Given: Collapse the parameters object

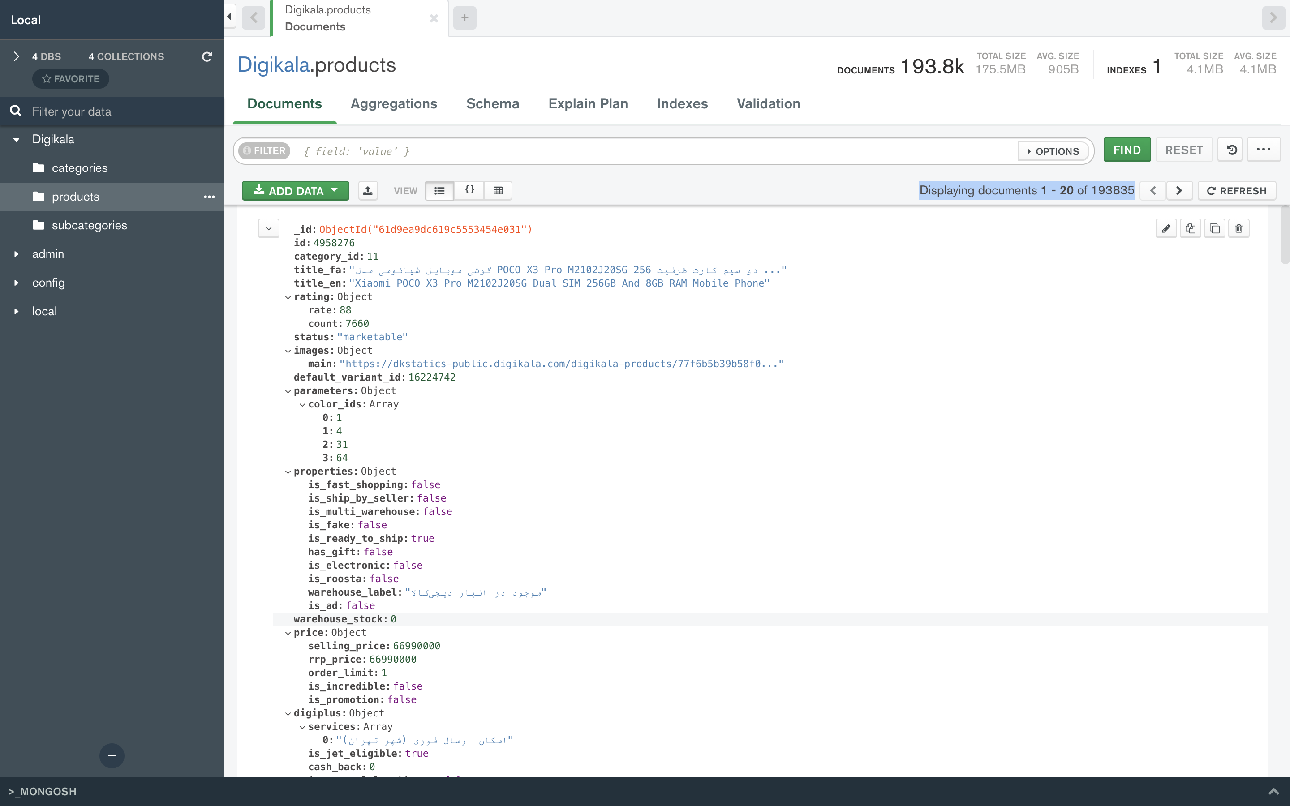Looking at the screenshot, I should tap(288, 391).
